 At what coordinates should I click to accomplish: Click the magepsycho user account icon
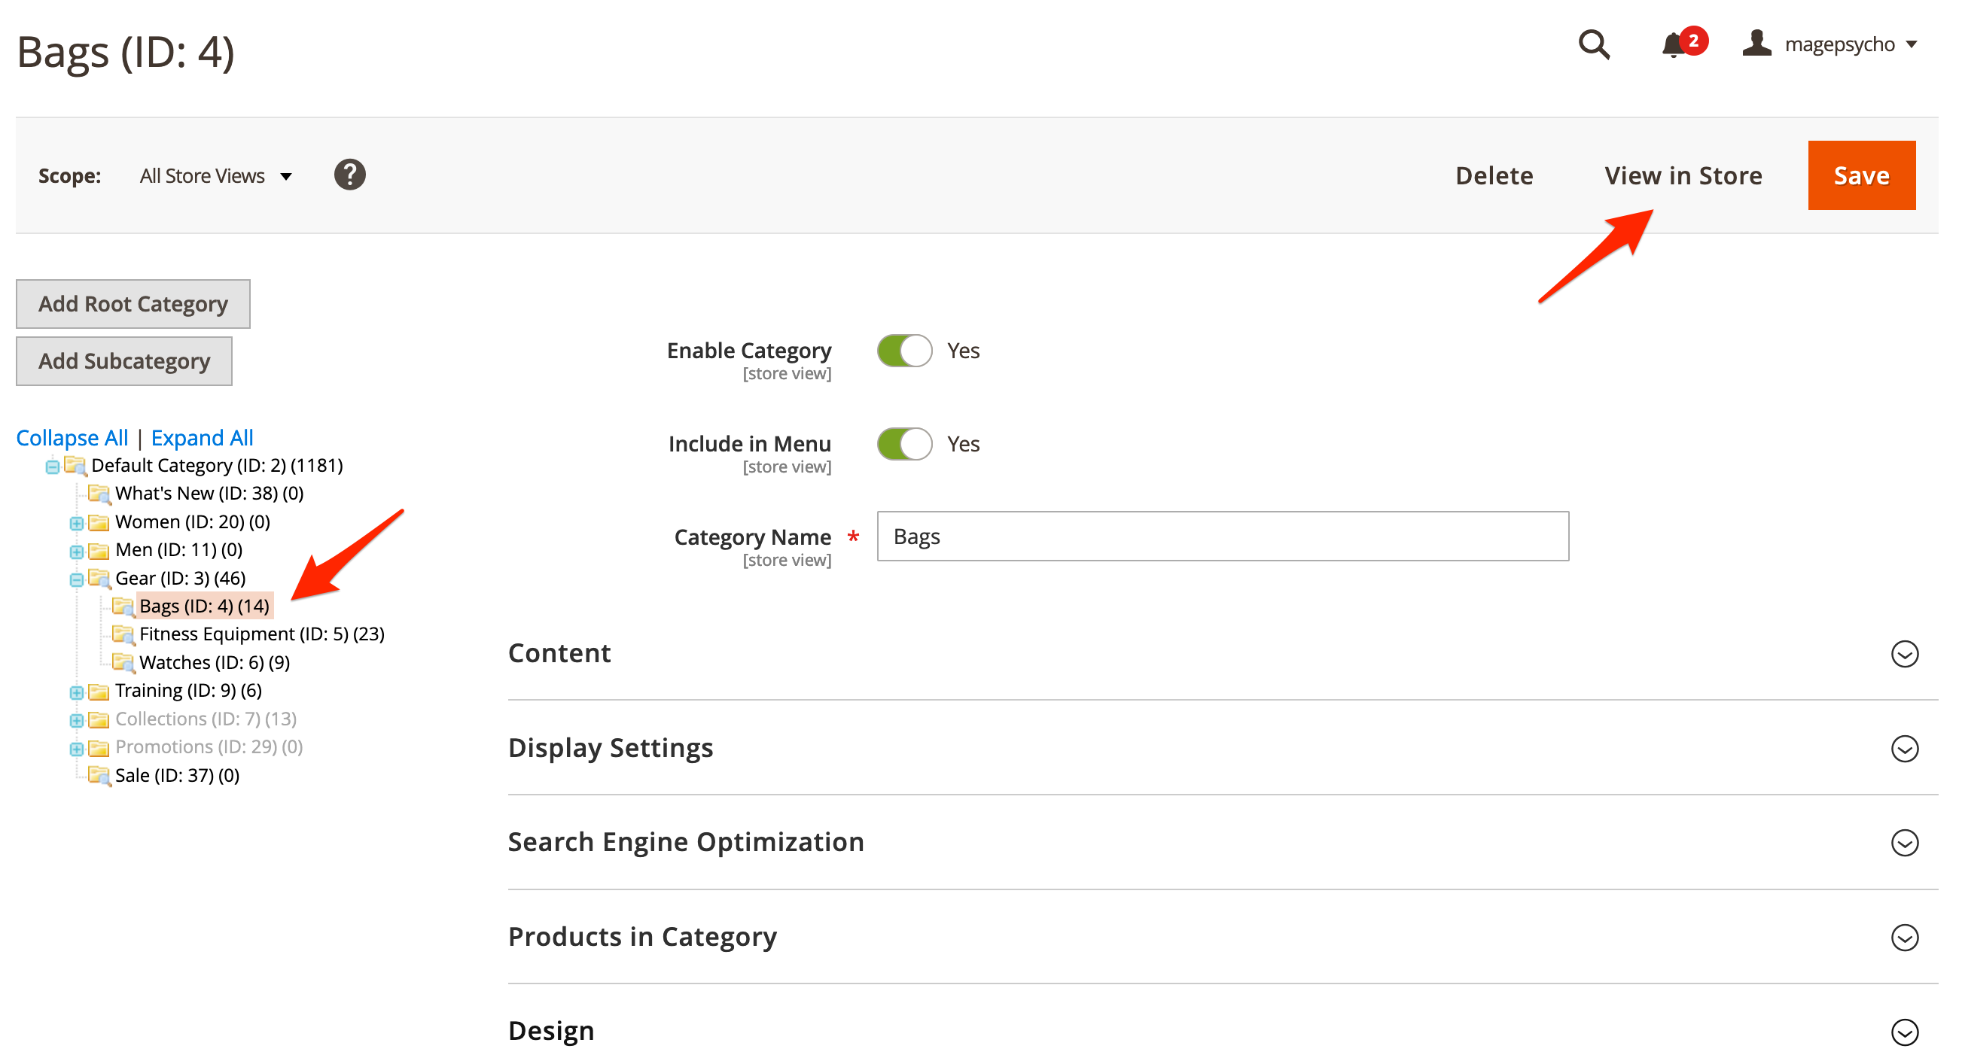point(1756,44)
